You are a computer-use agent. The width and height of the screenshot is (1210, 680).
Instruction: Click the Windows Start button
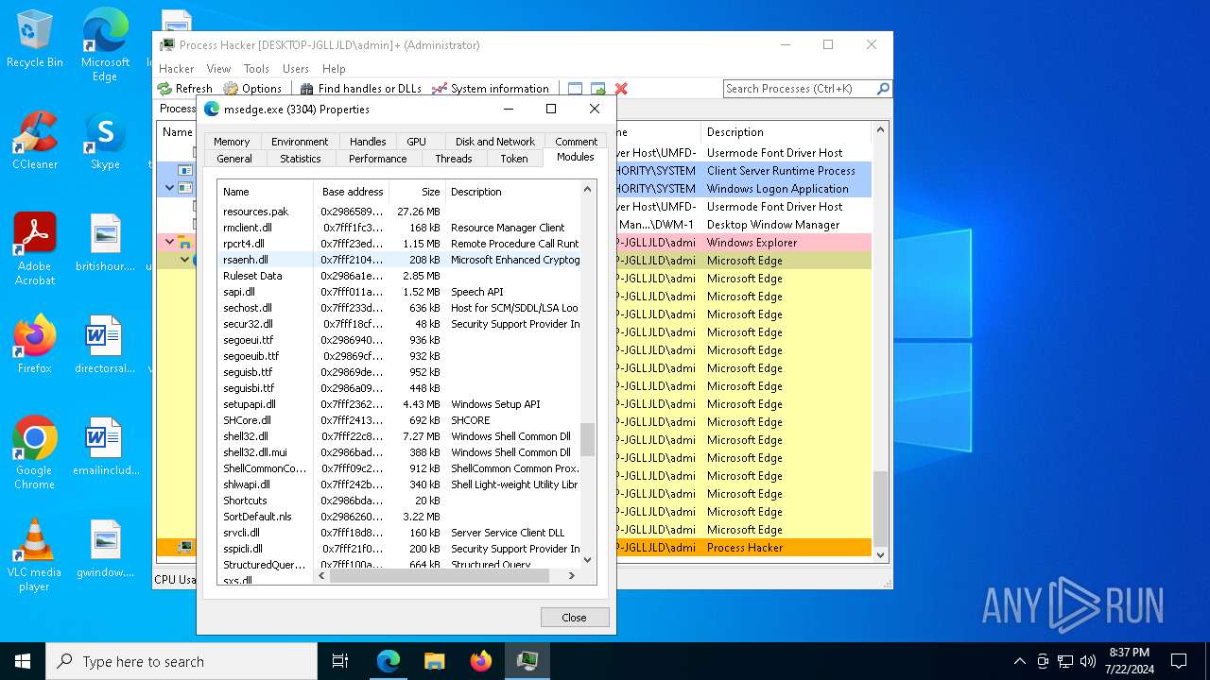tap(23, 661)
